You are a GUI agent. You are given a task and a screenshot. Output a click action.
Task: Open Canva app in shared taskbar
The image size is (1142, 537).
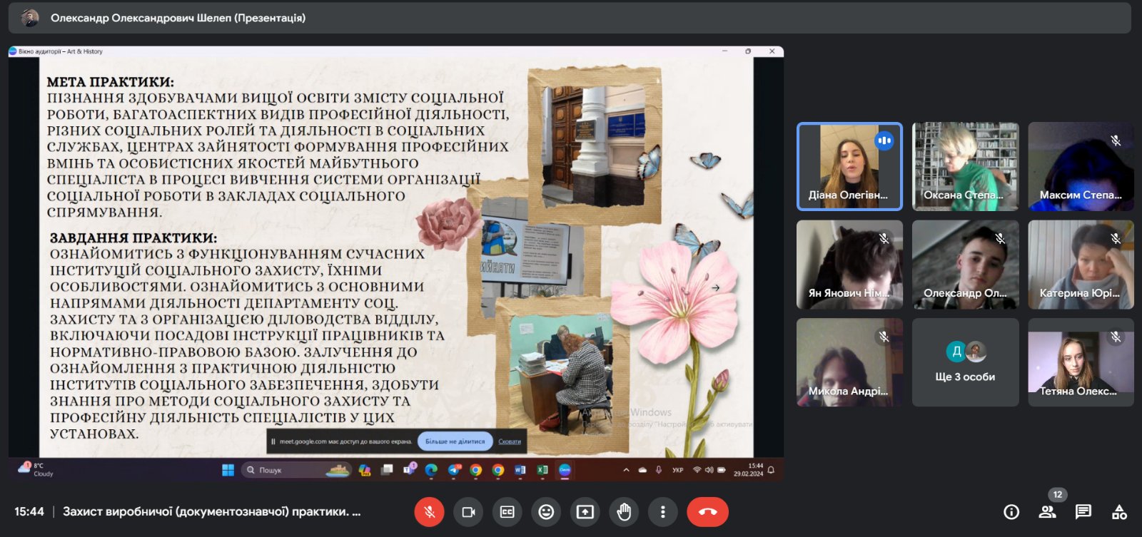coord(565,470)
